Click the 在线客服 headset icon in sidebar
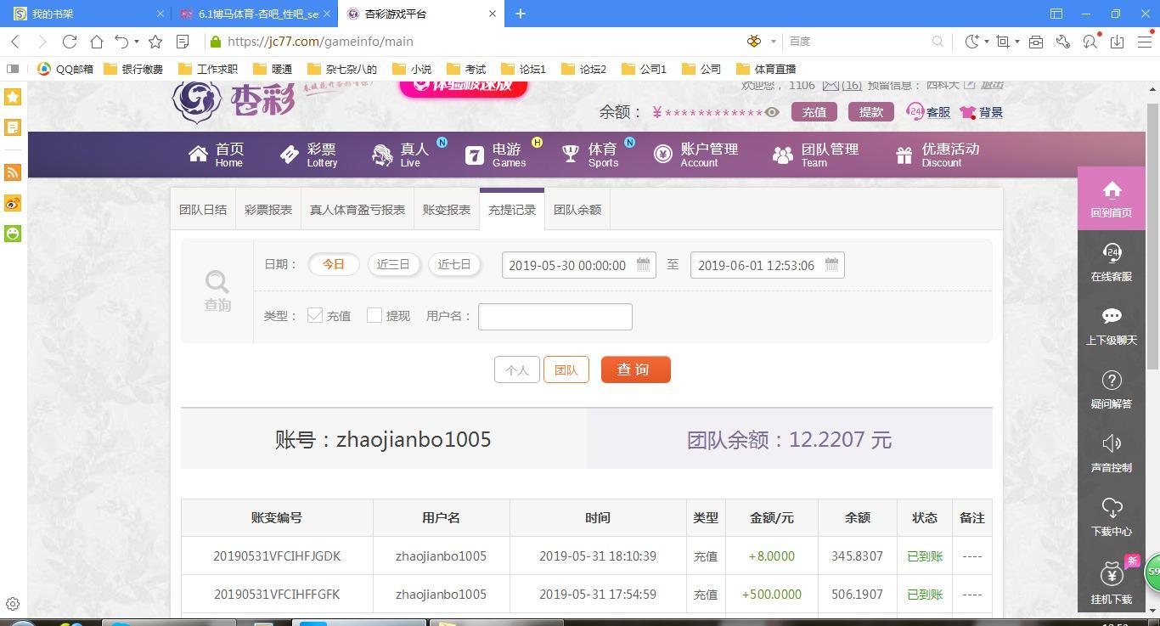 coord(1111,253)
